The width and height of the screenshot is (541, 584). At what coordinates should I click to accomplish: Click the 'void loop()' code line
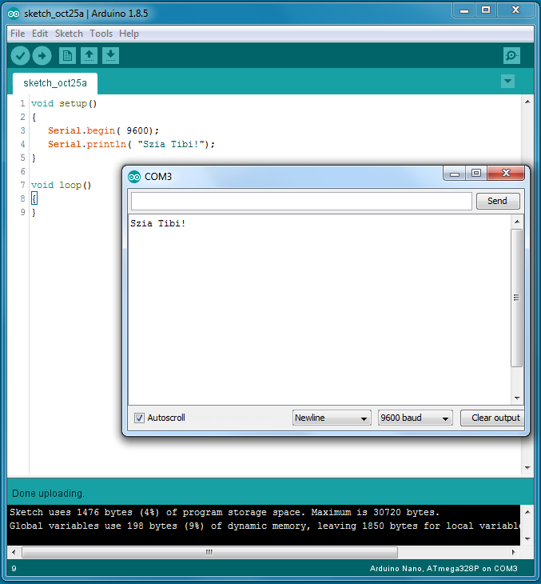click(x=61, y=185)
